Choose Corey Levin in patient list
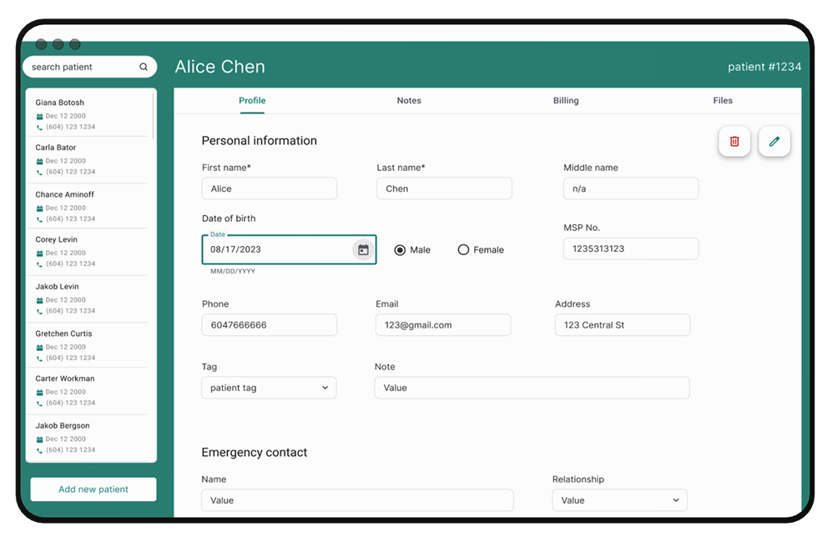This screenshot has width=827, height=542. click(x=88, y=252)
